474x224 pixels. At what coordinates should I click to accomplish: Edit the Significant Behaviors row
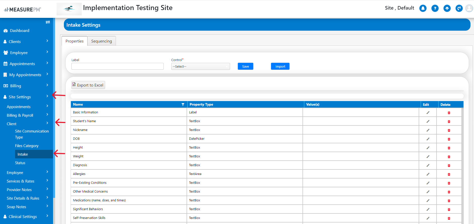(428, 209)
